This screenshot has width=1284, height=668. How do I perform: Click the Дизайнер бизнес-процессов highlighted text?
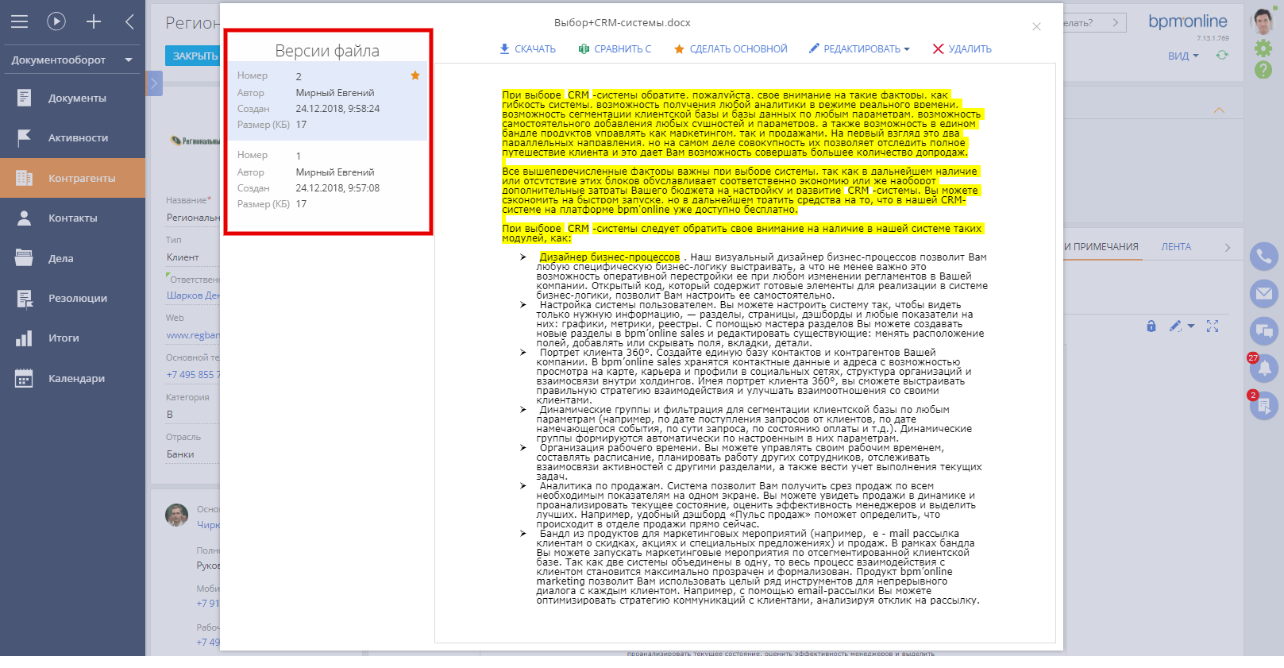point(610,257)
